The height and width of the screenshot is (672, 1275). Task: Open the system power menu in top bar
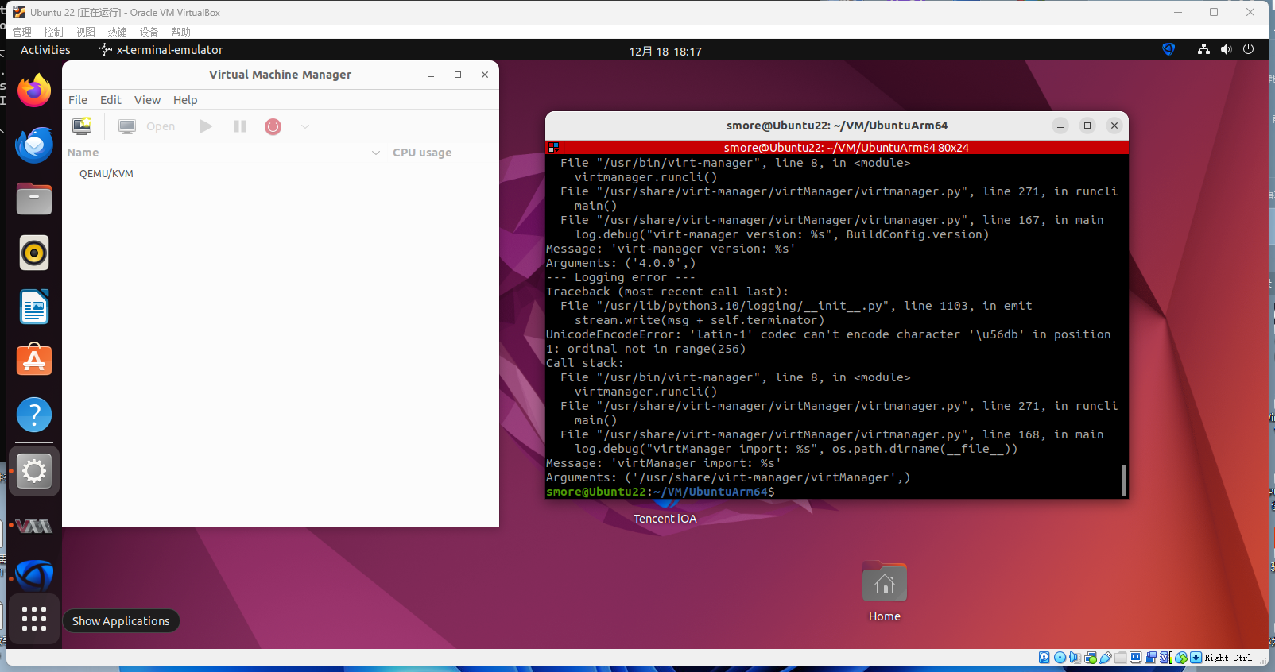[1248, 49]
